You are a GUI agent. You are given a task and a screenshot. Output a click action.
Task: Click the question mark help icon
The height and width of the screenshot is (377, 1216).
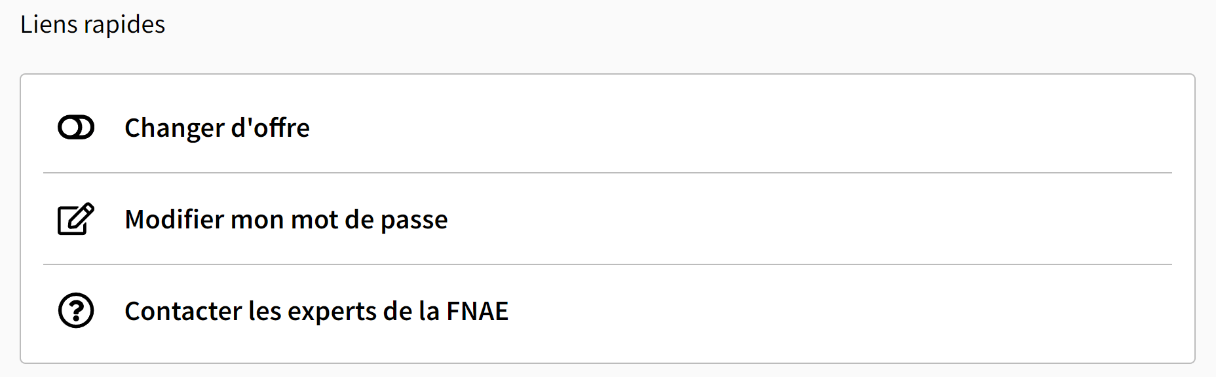point(76,311)
